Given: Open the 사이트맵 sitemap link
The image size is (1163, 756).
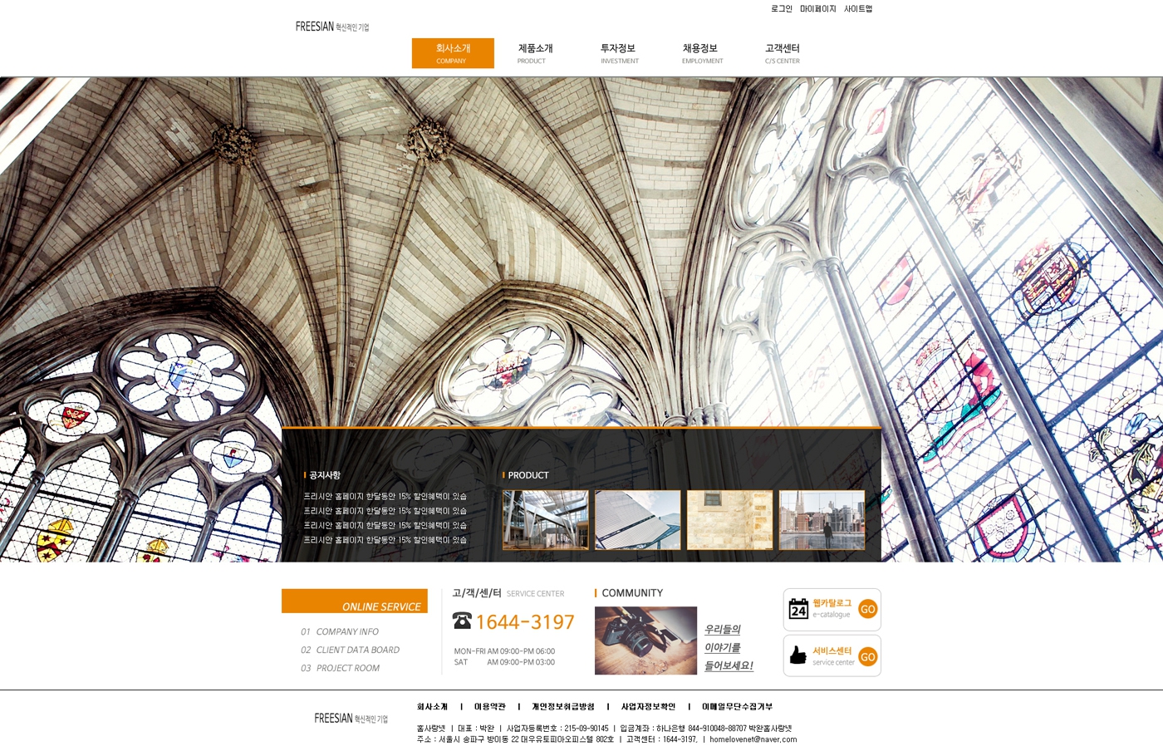Looking at the screenshot, I should [858, 9].
